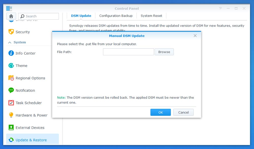Collapse the System section
This screenshot has width=254, height=149.
pos(10,42)
